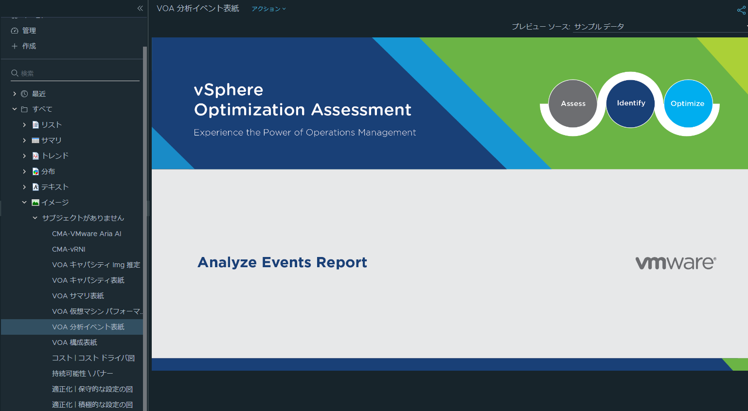Viewport: 748px width, 411px height.
Task: Click the すべて label
Action: coord(42,109)
